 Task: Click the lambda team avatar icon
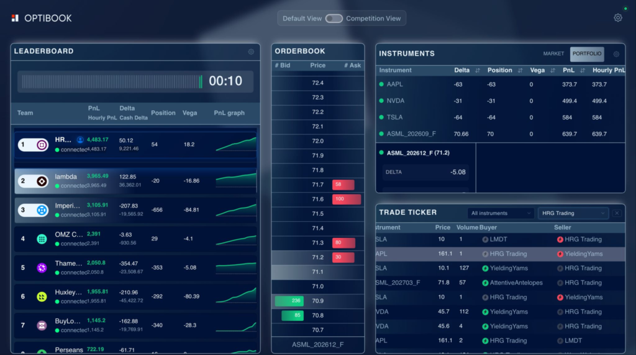coord(42,181)
